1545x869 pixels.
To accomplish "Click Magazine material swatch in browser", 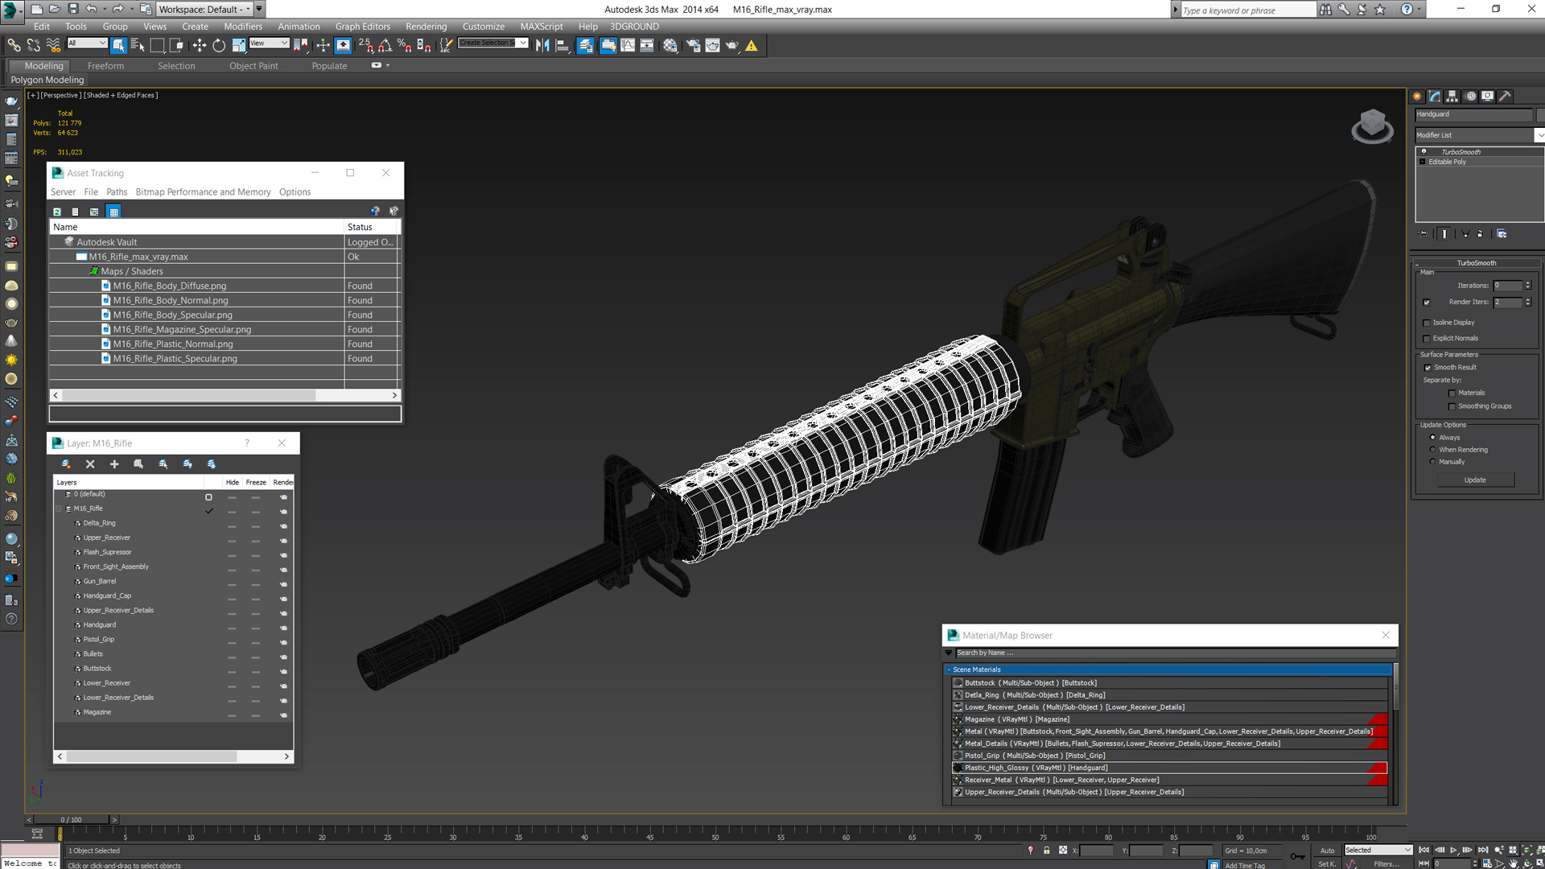I will [x=958, y=720].
